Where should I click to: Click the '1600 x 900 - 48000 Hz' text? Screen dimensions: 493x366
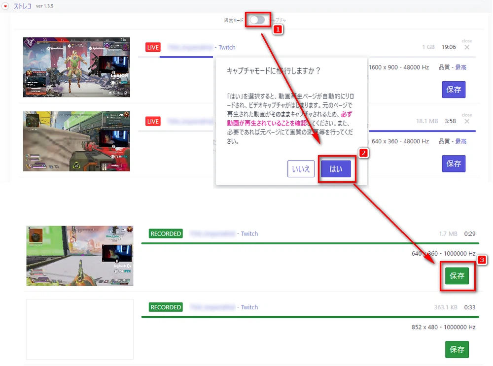click(399, 67)
